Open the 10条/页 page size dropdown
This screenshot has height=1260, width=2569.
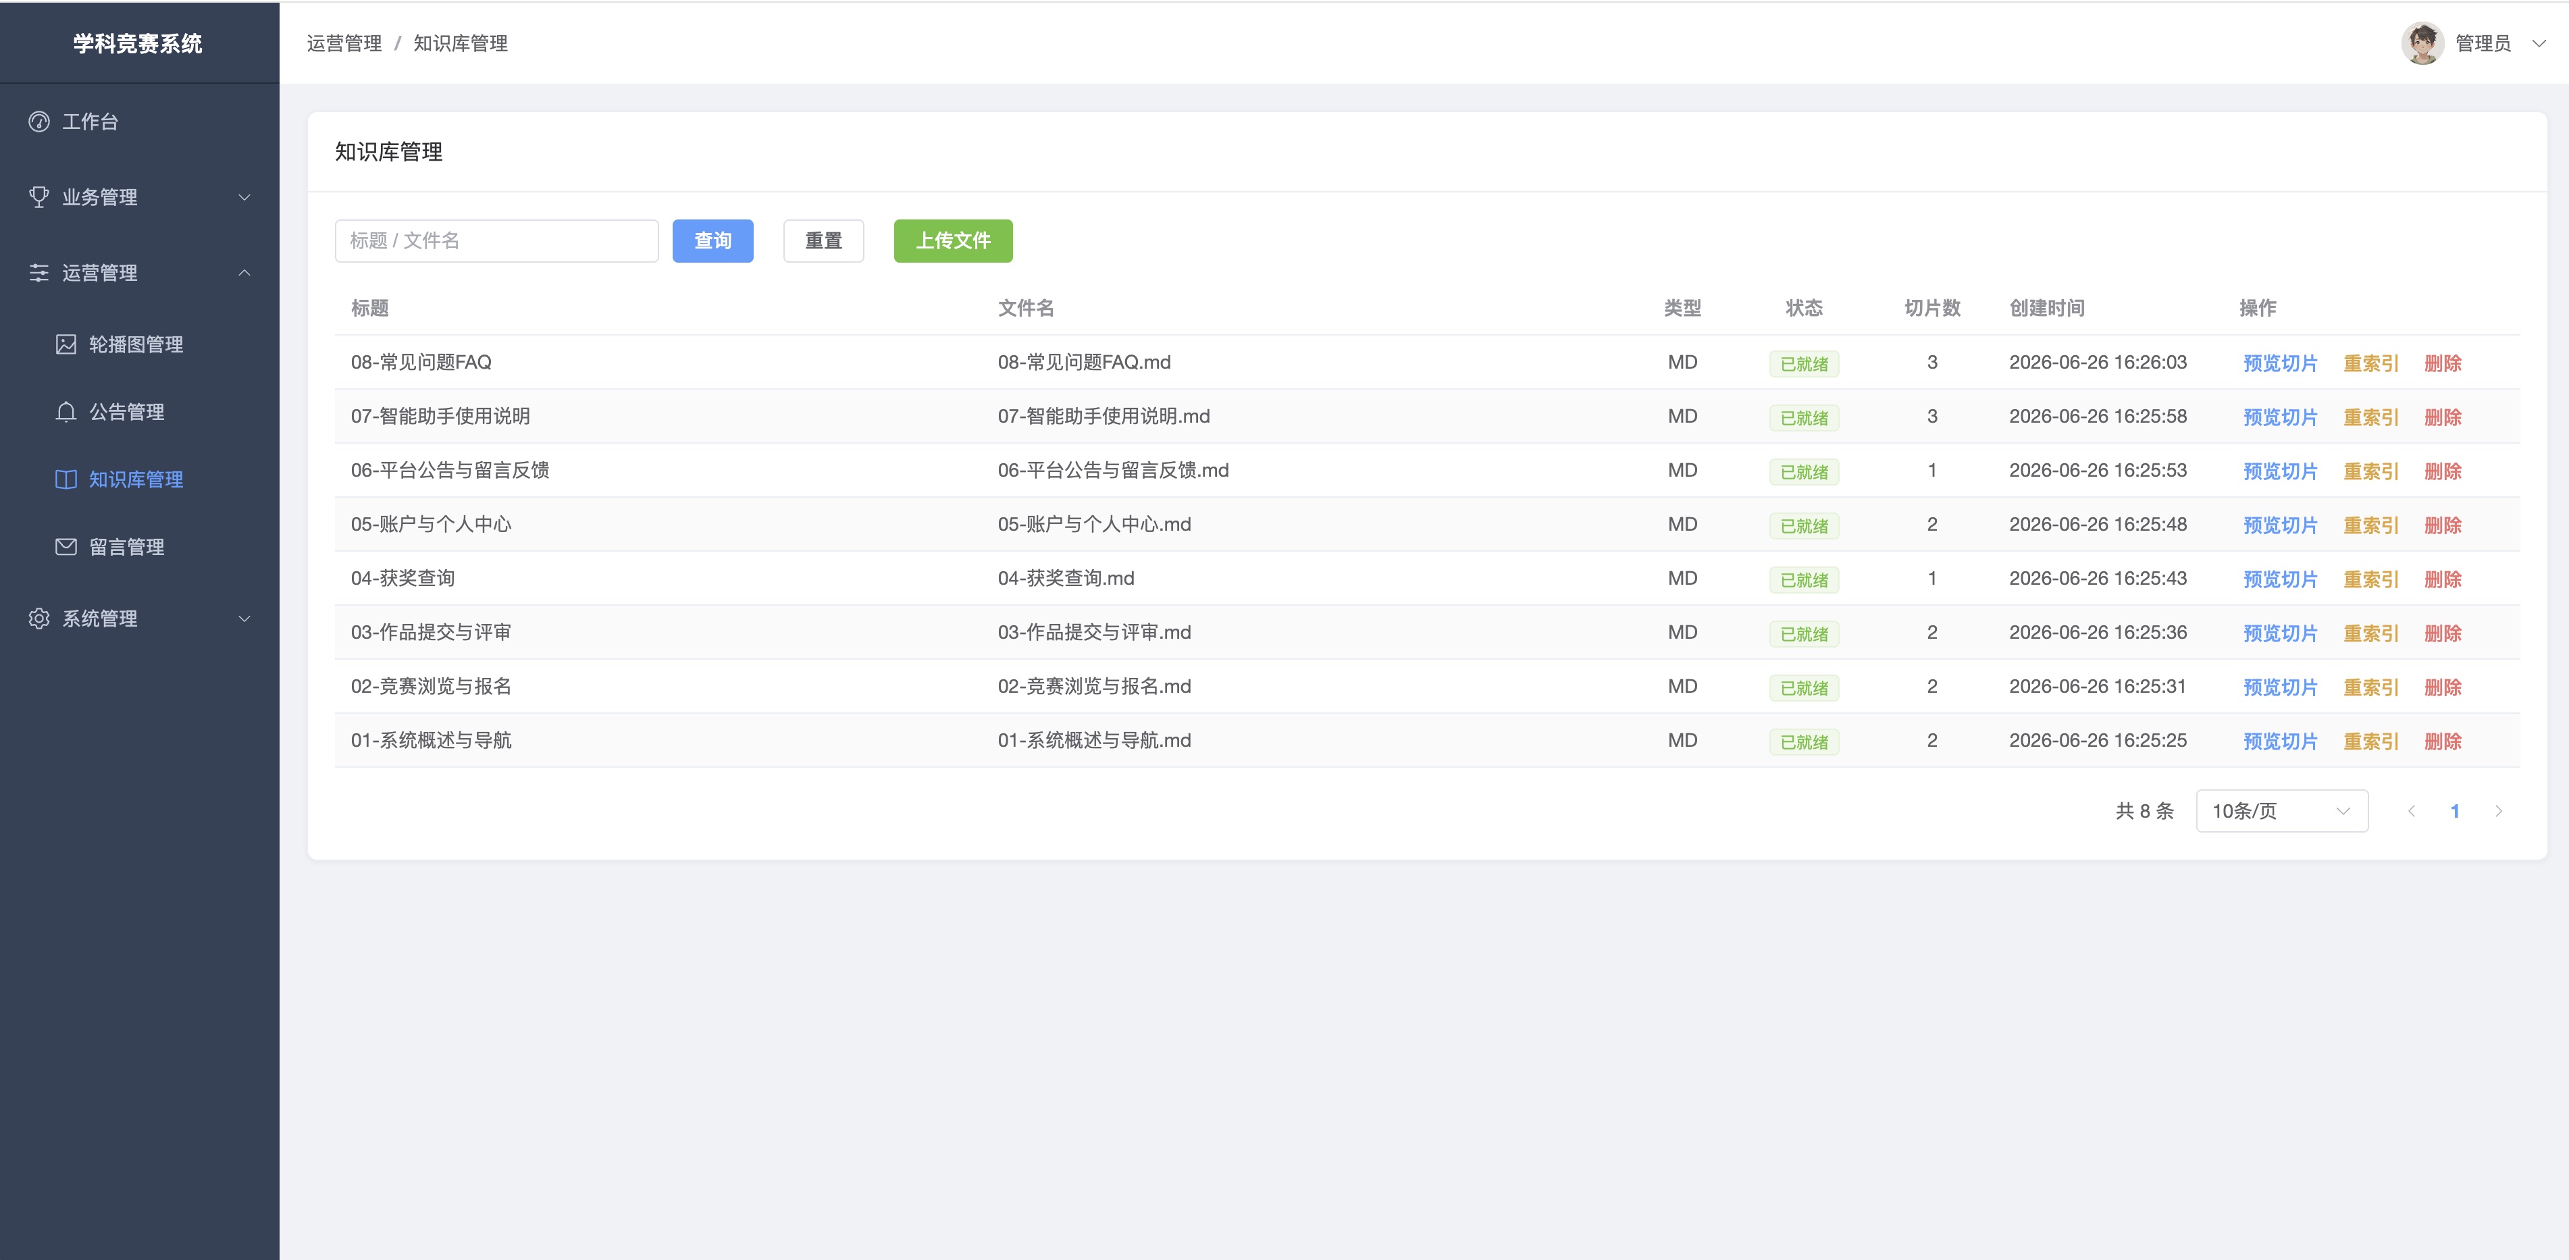pos(2282,812)
